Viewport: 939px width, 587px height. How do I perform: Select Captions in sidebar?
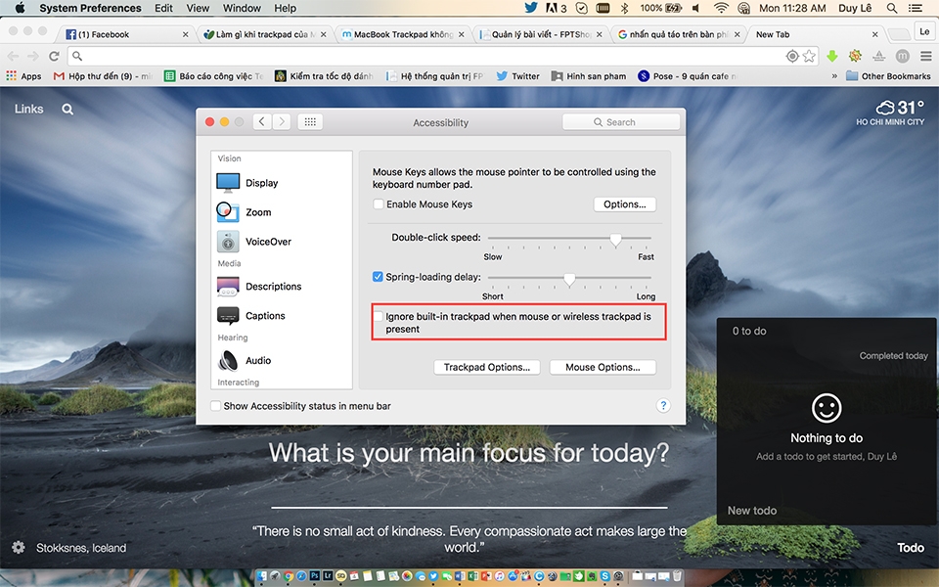(281, 316)
